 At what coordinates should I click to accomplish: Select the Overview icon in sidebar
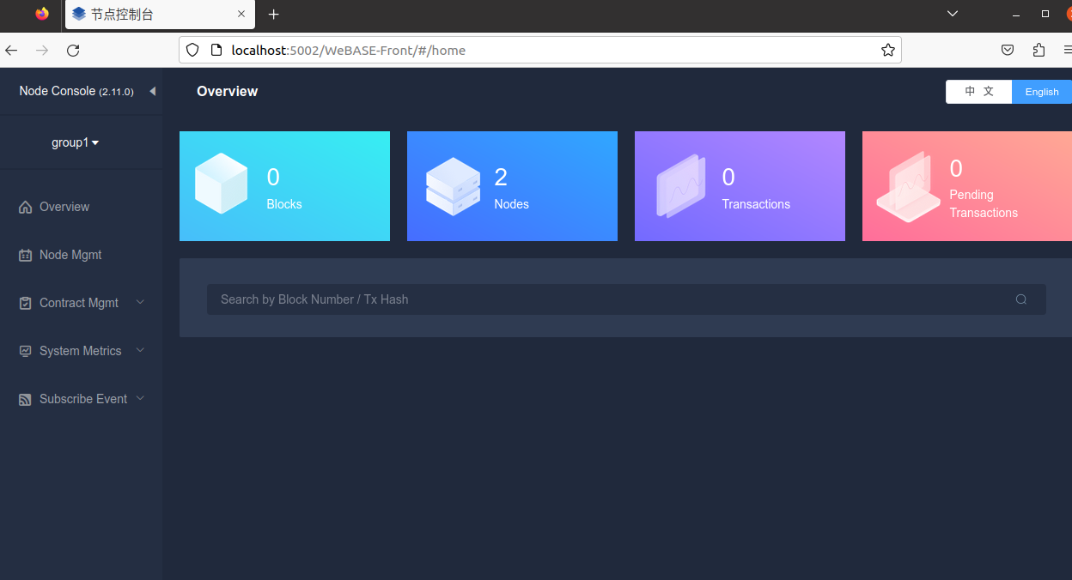24,206
